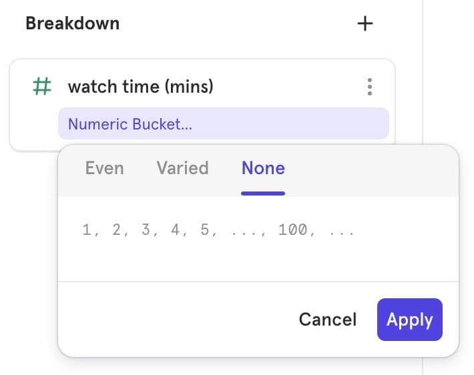Choose the None bucketing tab
The image size is (474, 375).
[x=263, y=167]
